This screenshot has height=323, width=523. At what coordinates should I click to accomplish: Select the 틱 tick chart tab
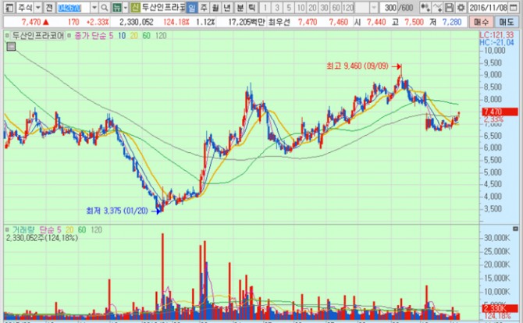click(252, 7)
